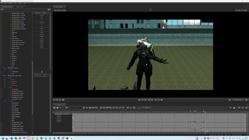Switch timeline to Graph Editor mode
Screen dimensions: 249x140
[x=60, y=108]
